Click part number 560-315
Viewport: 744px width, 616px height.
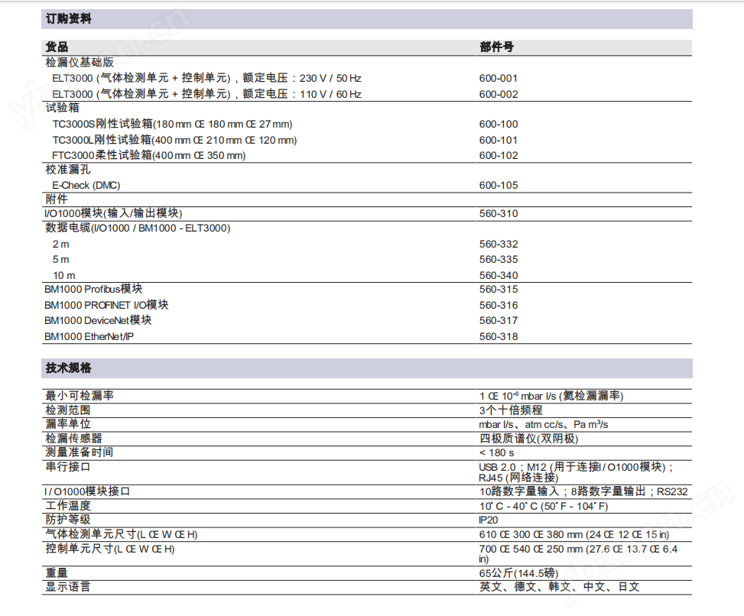(x=499, y=289)
